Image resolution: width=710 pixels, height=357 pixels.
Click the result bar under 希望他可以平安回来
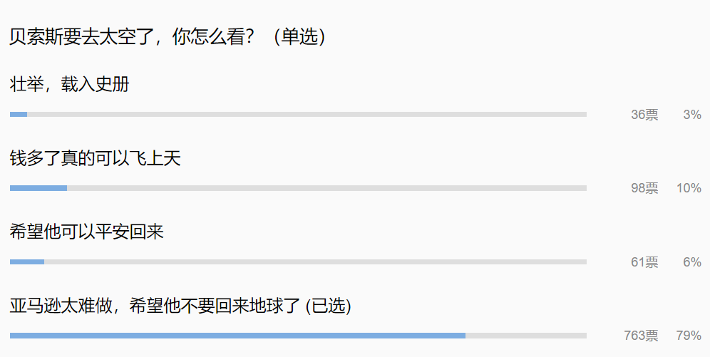[298, 262]
